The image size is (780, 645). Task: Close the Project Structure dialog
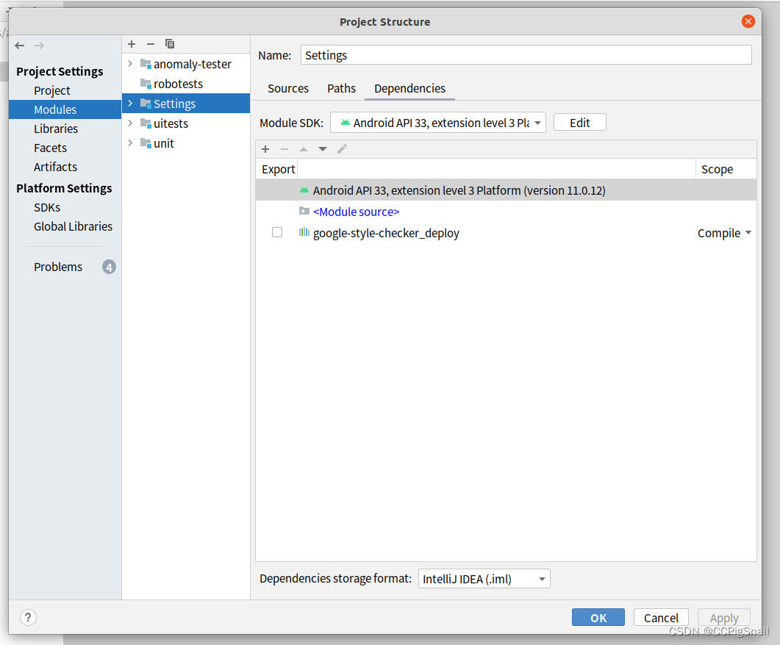pyautogui.click(x=748, y=21)
